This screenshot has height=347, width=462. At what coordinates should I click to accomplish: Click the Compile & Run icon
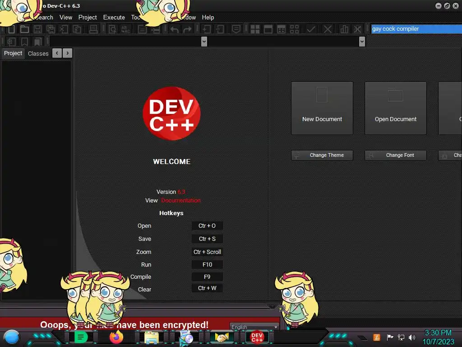click(x=282, y=29)
